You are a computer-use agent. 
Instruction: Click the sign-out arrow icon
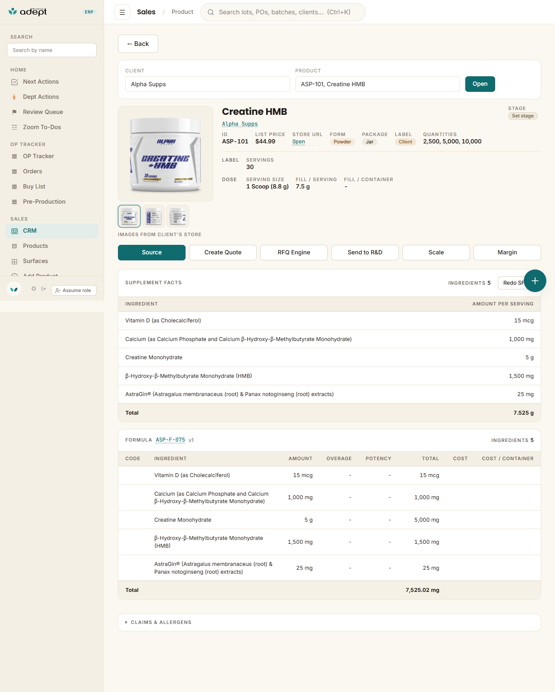[44, 289]
